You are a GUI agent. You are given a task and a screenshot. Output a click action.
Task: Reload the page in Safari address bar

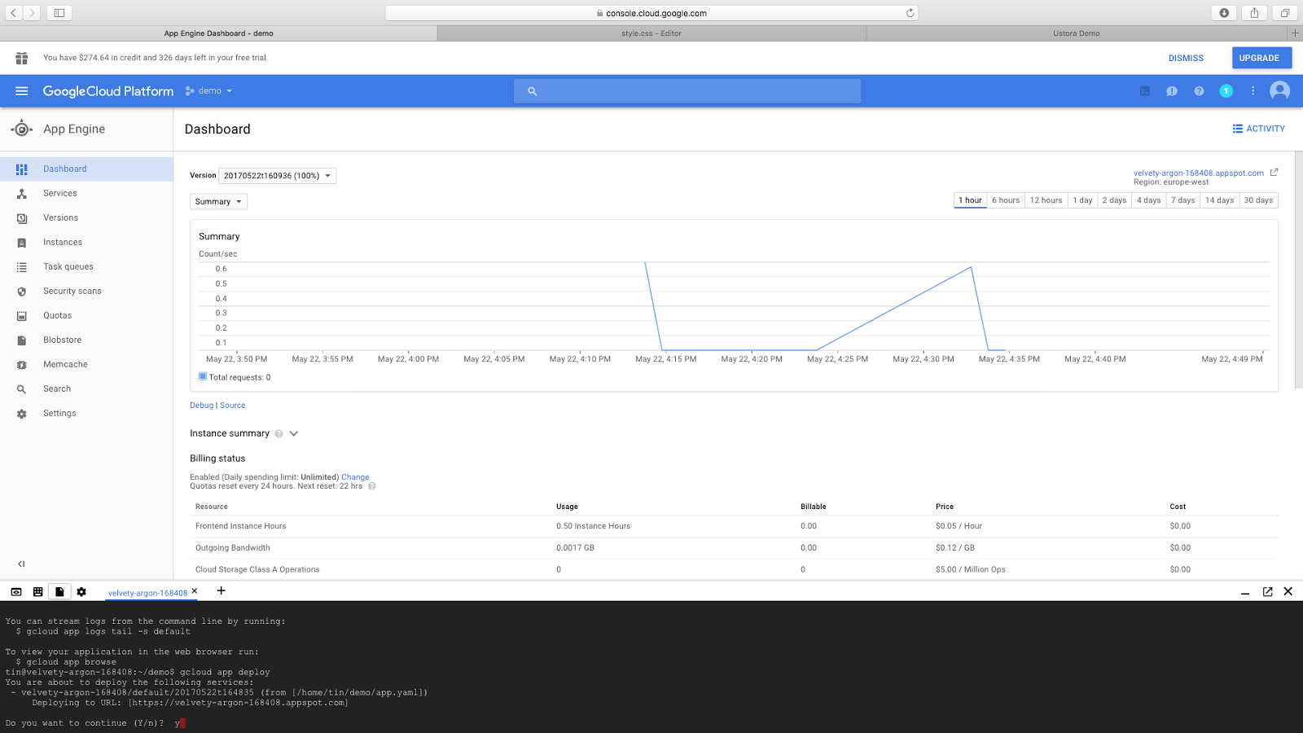[x=910, y=13]
